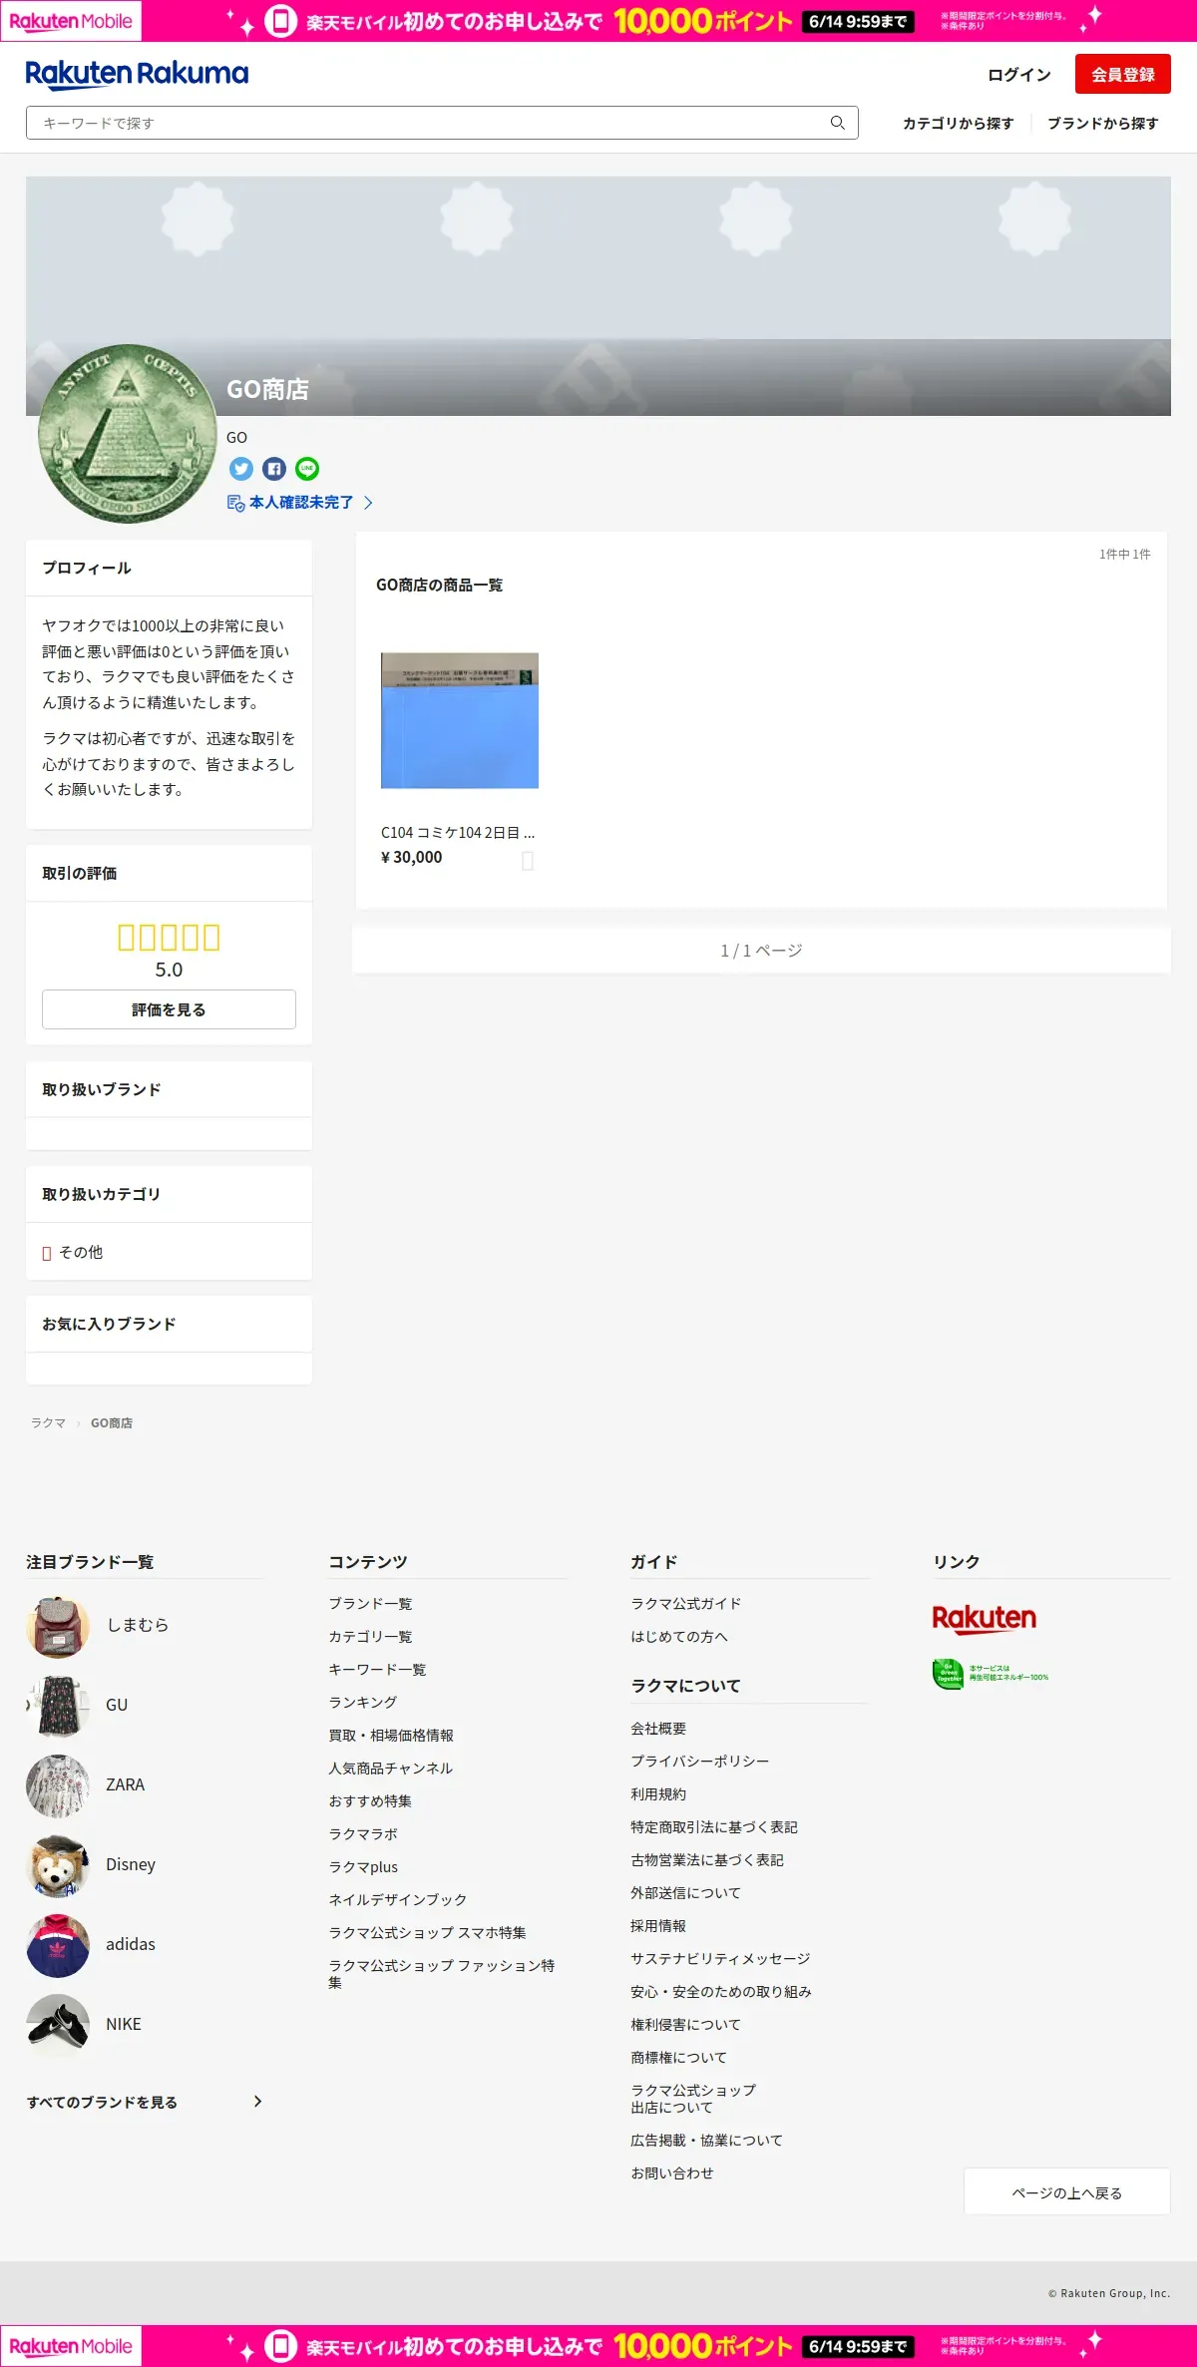Open the ログイン link
This screenshot has height=2367, width=1197.
pos(1019,75)
